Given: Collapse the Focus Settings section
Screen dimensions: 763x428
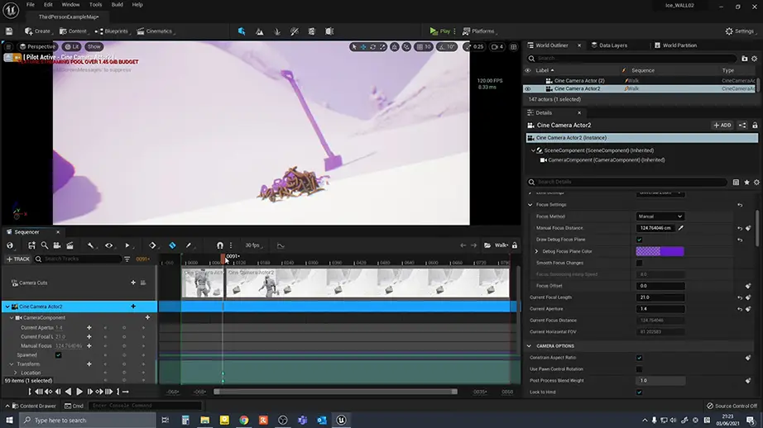Looking at the screenshot, I should click(531, 204).
